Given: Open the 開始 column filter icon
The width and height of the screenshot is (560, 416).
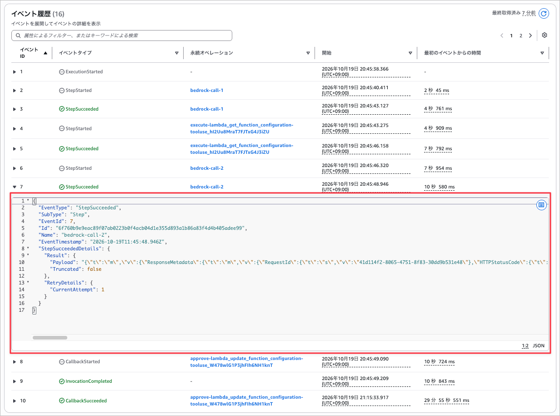Looking at the screenshot, I should click(x=410, y=53).
